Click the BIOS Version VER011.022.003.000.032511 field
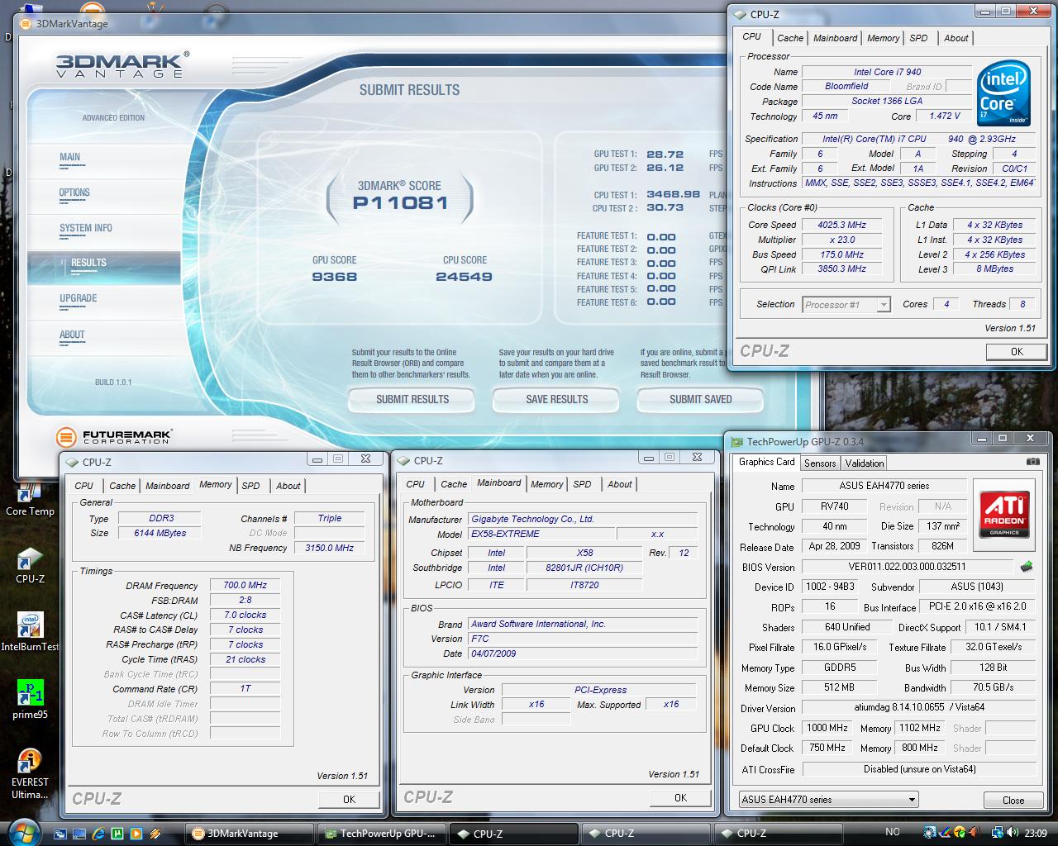The height and width of the screenshot is (846, 1058). [907, 567]
